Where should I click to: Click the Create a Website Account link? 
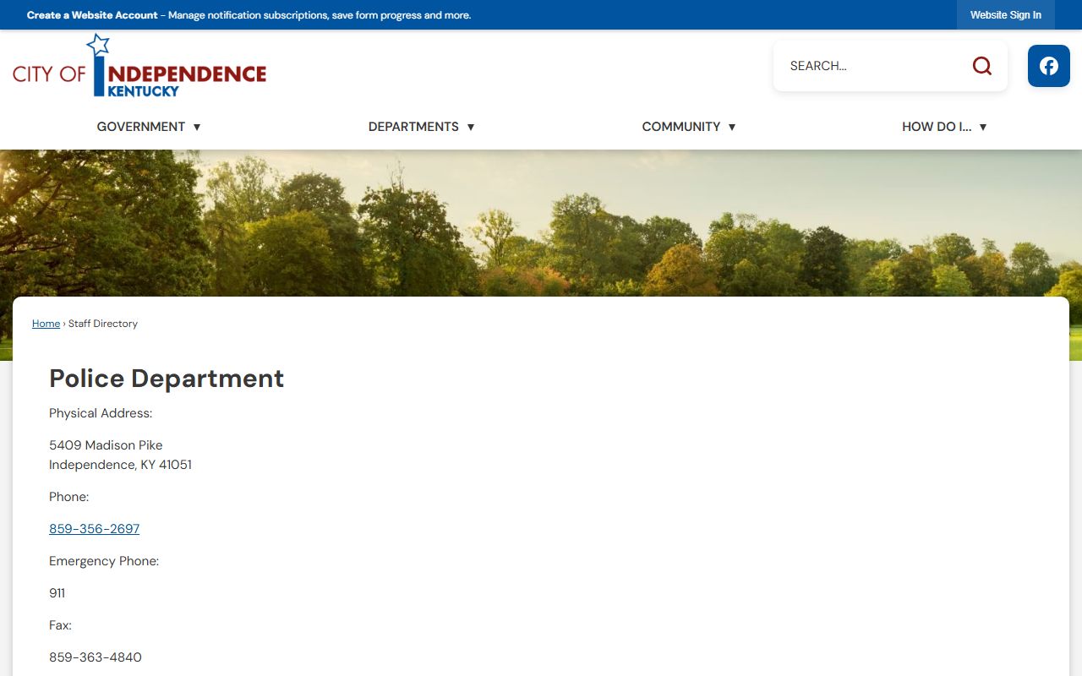coord(92,15)
